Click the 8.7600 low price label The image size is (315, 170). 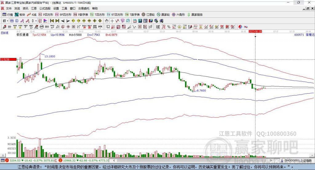pos(201,91)
